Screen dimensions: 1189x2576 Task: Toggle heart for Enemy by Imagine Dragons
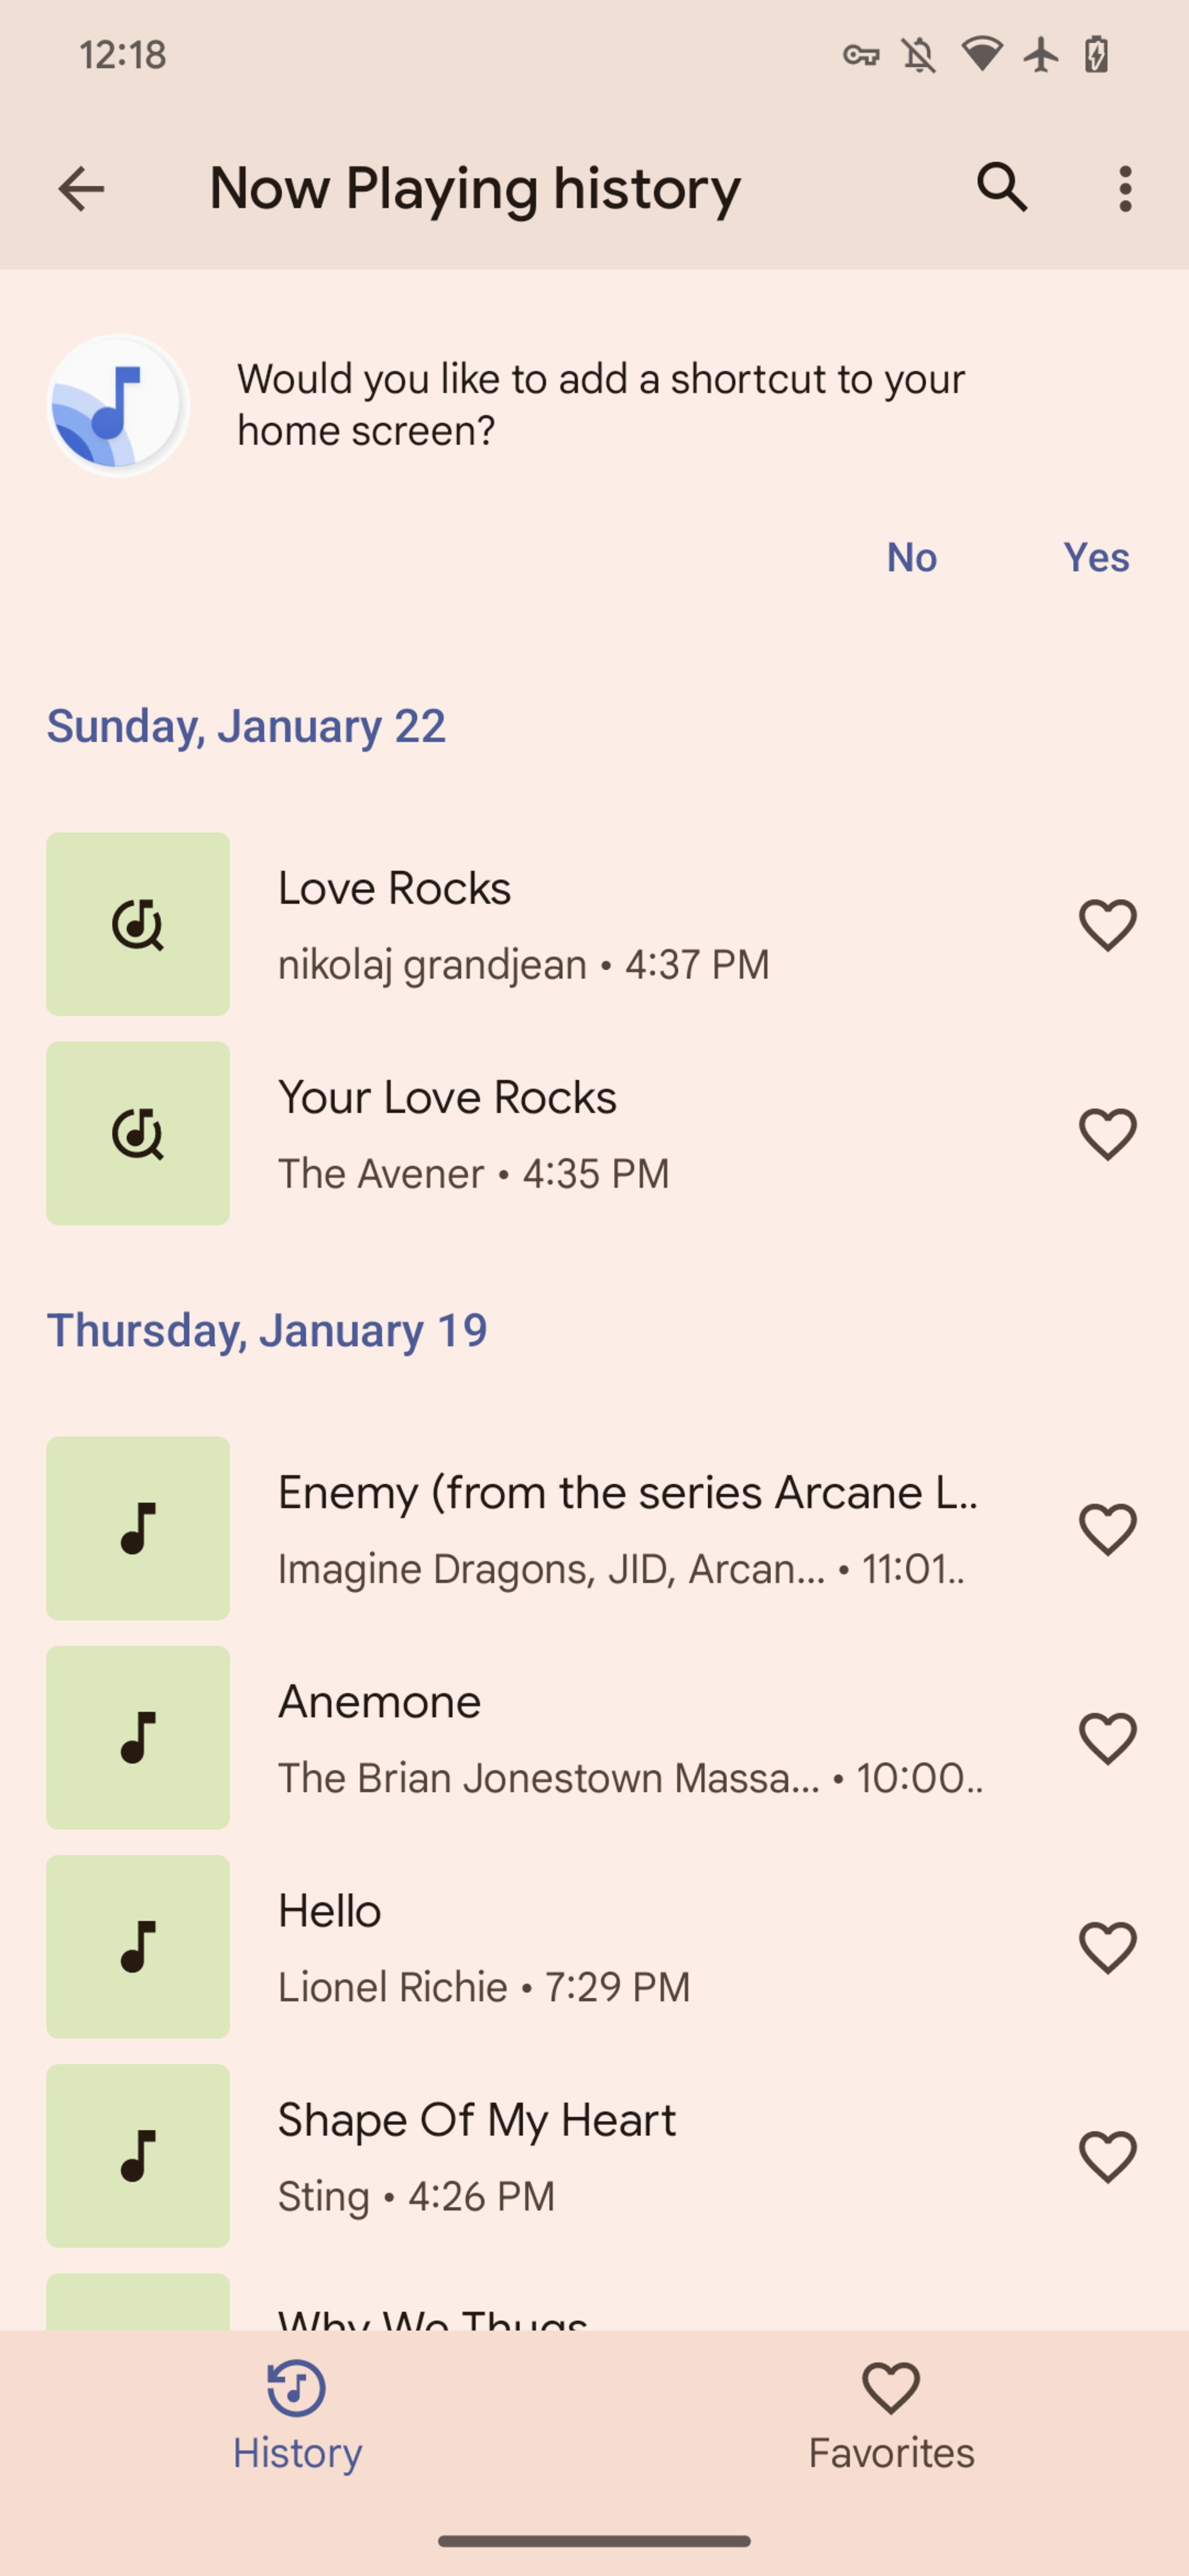coord(1107,1529)
